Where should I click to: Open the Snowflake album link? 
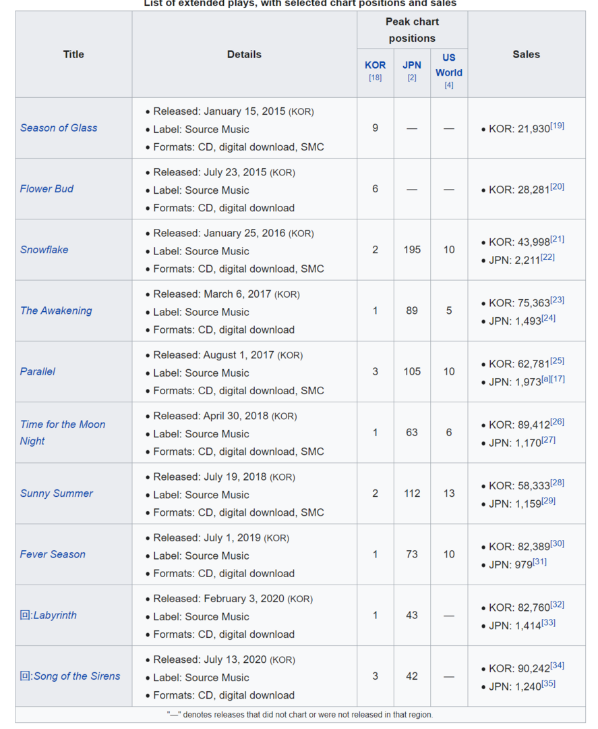[44, 250]
